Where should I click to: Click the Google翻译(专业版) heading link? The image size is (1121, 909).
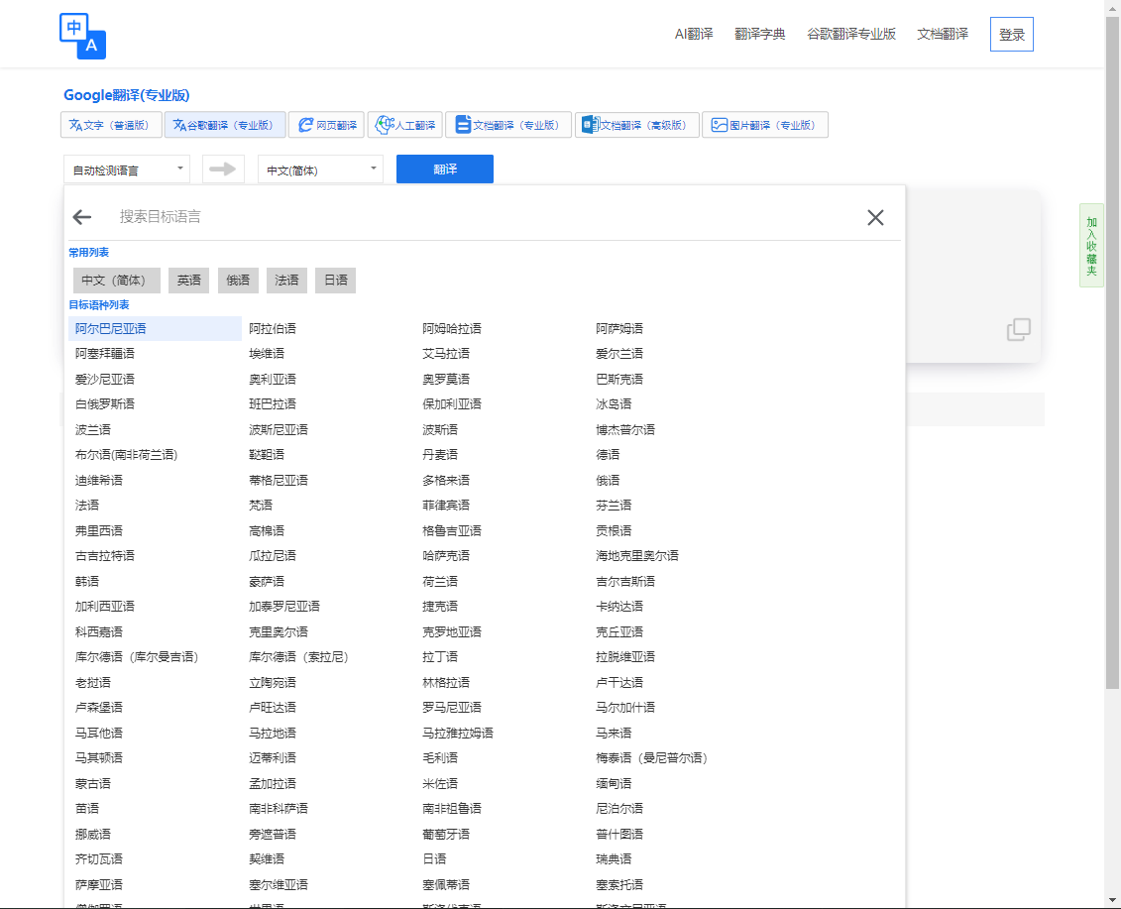pos(127,95)
